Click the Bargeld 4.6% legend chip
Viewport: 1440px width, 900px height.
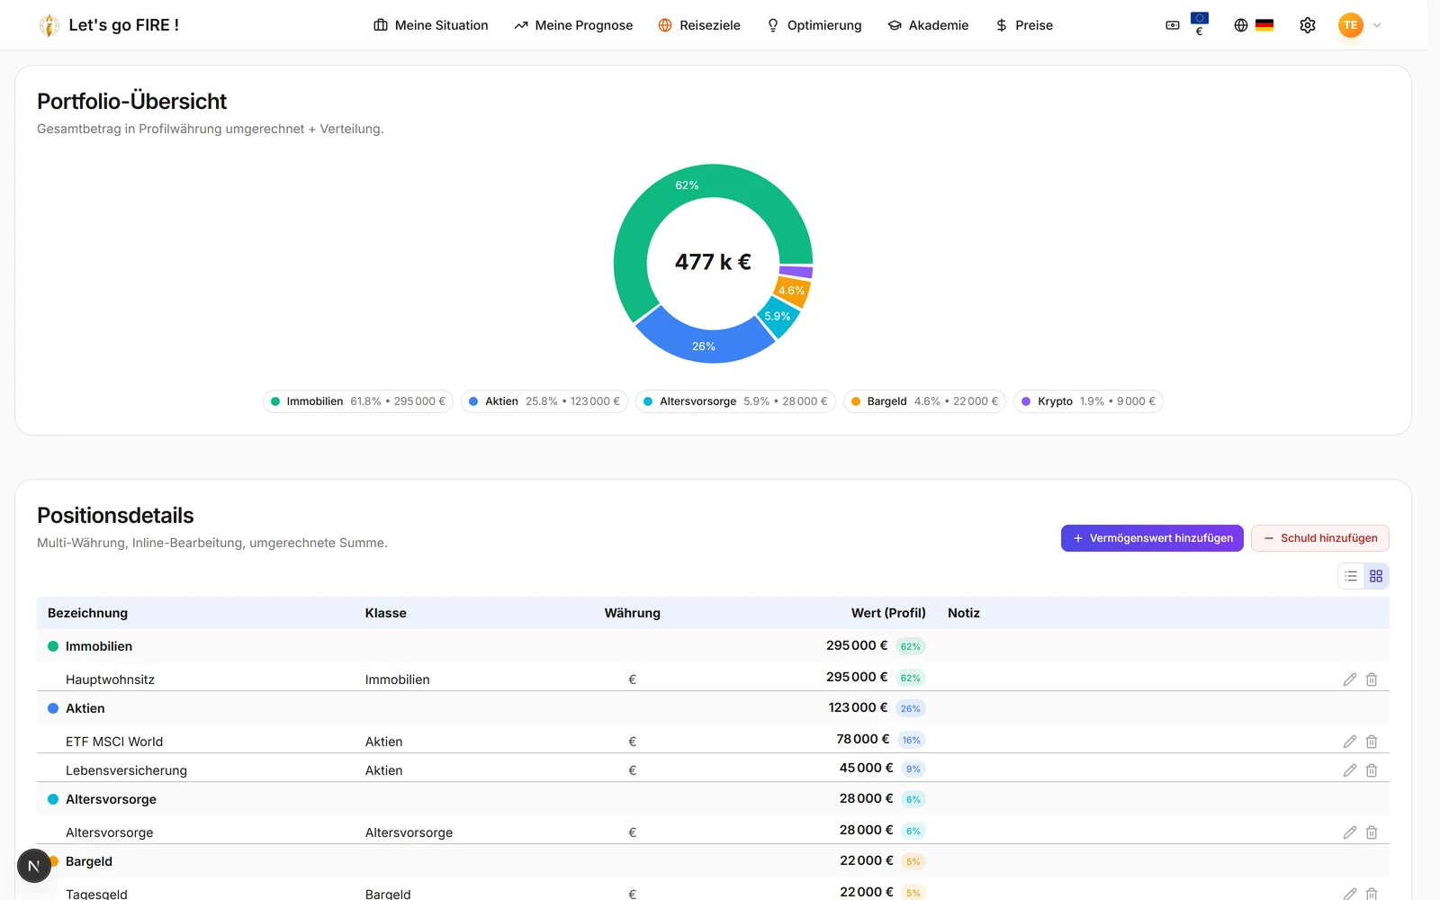tap(924, 401)
